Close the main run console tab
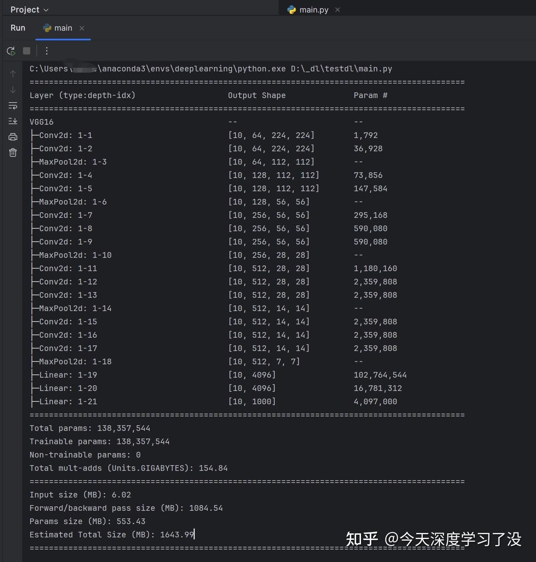 click(82, 28)
